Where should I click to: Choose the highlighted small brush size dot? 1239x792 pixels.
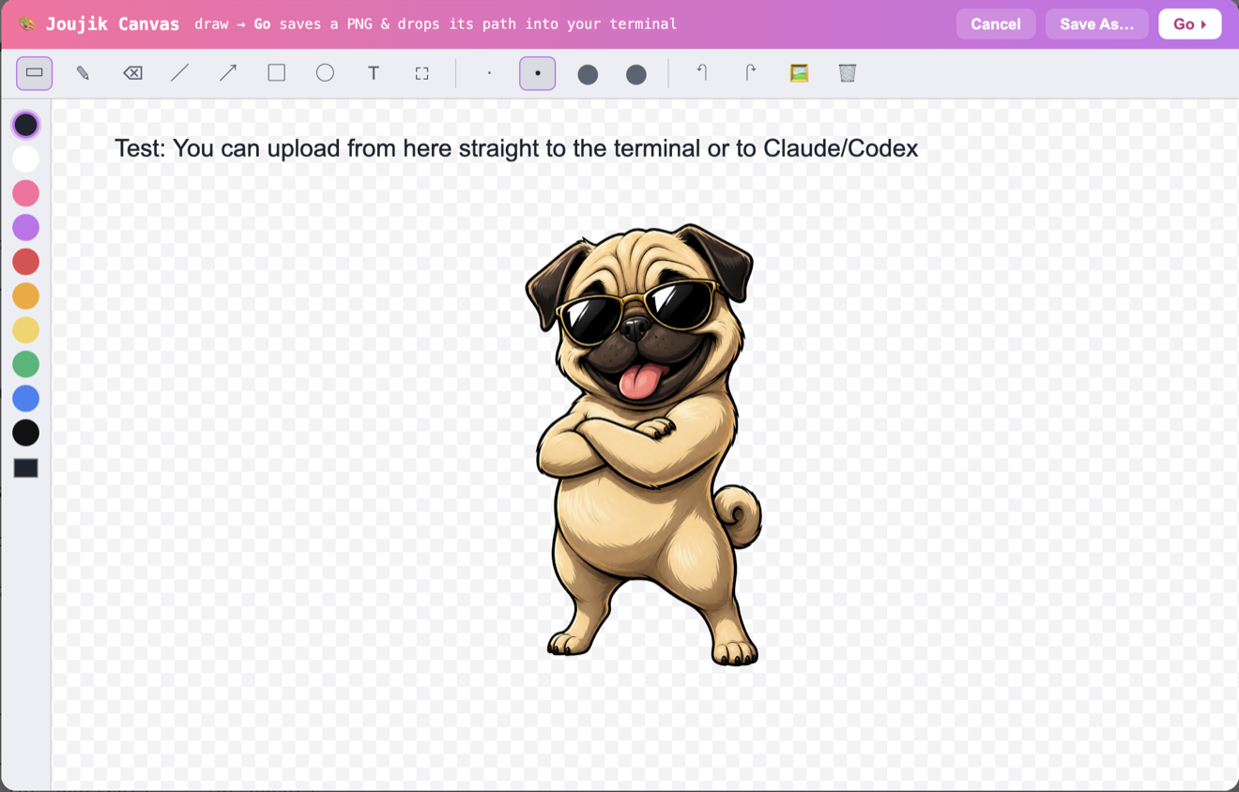(x=538, y=73)
